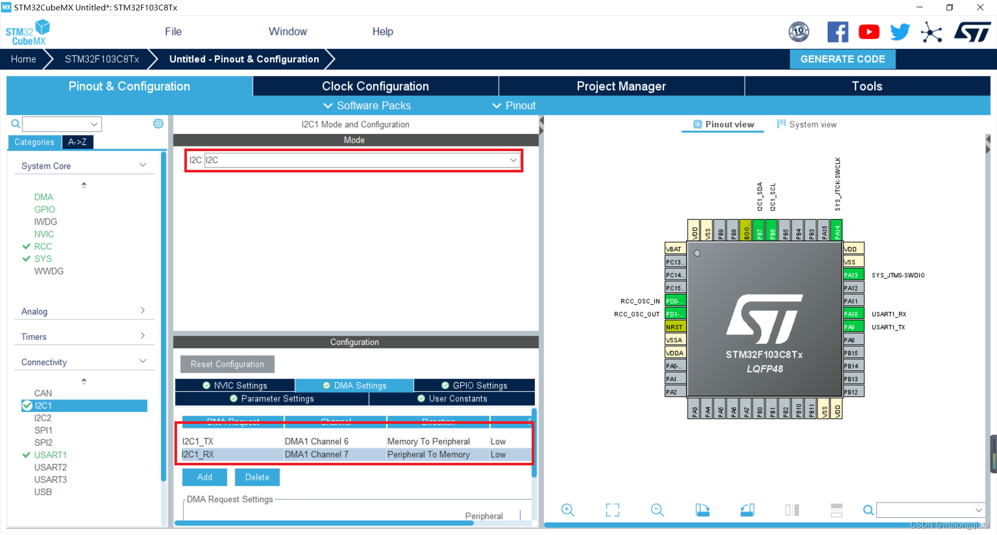Screen dimensions: 997x535
Task: Select the I2C1 peripheral entry
Action: point(84,406)
